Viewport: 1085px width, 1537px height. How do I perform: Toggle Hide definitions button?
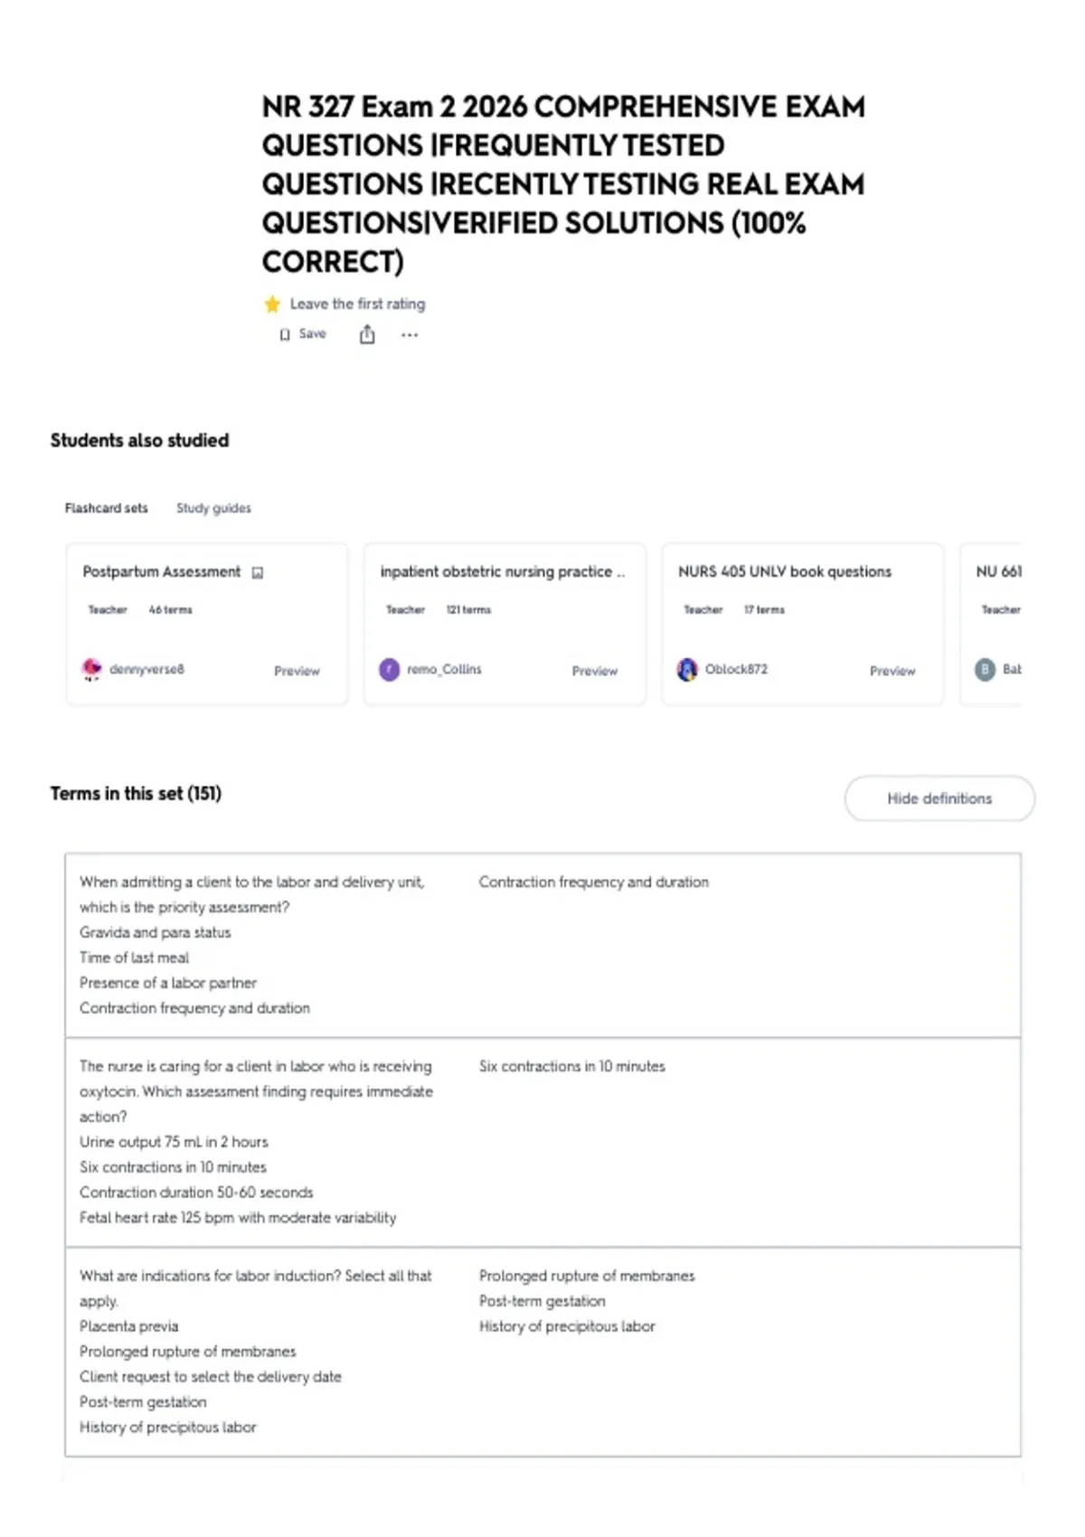click(x=939, y=798)
